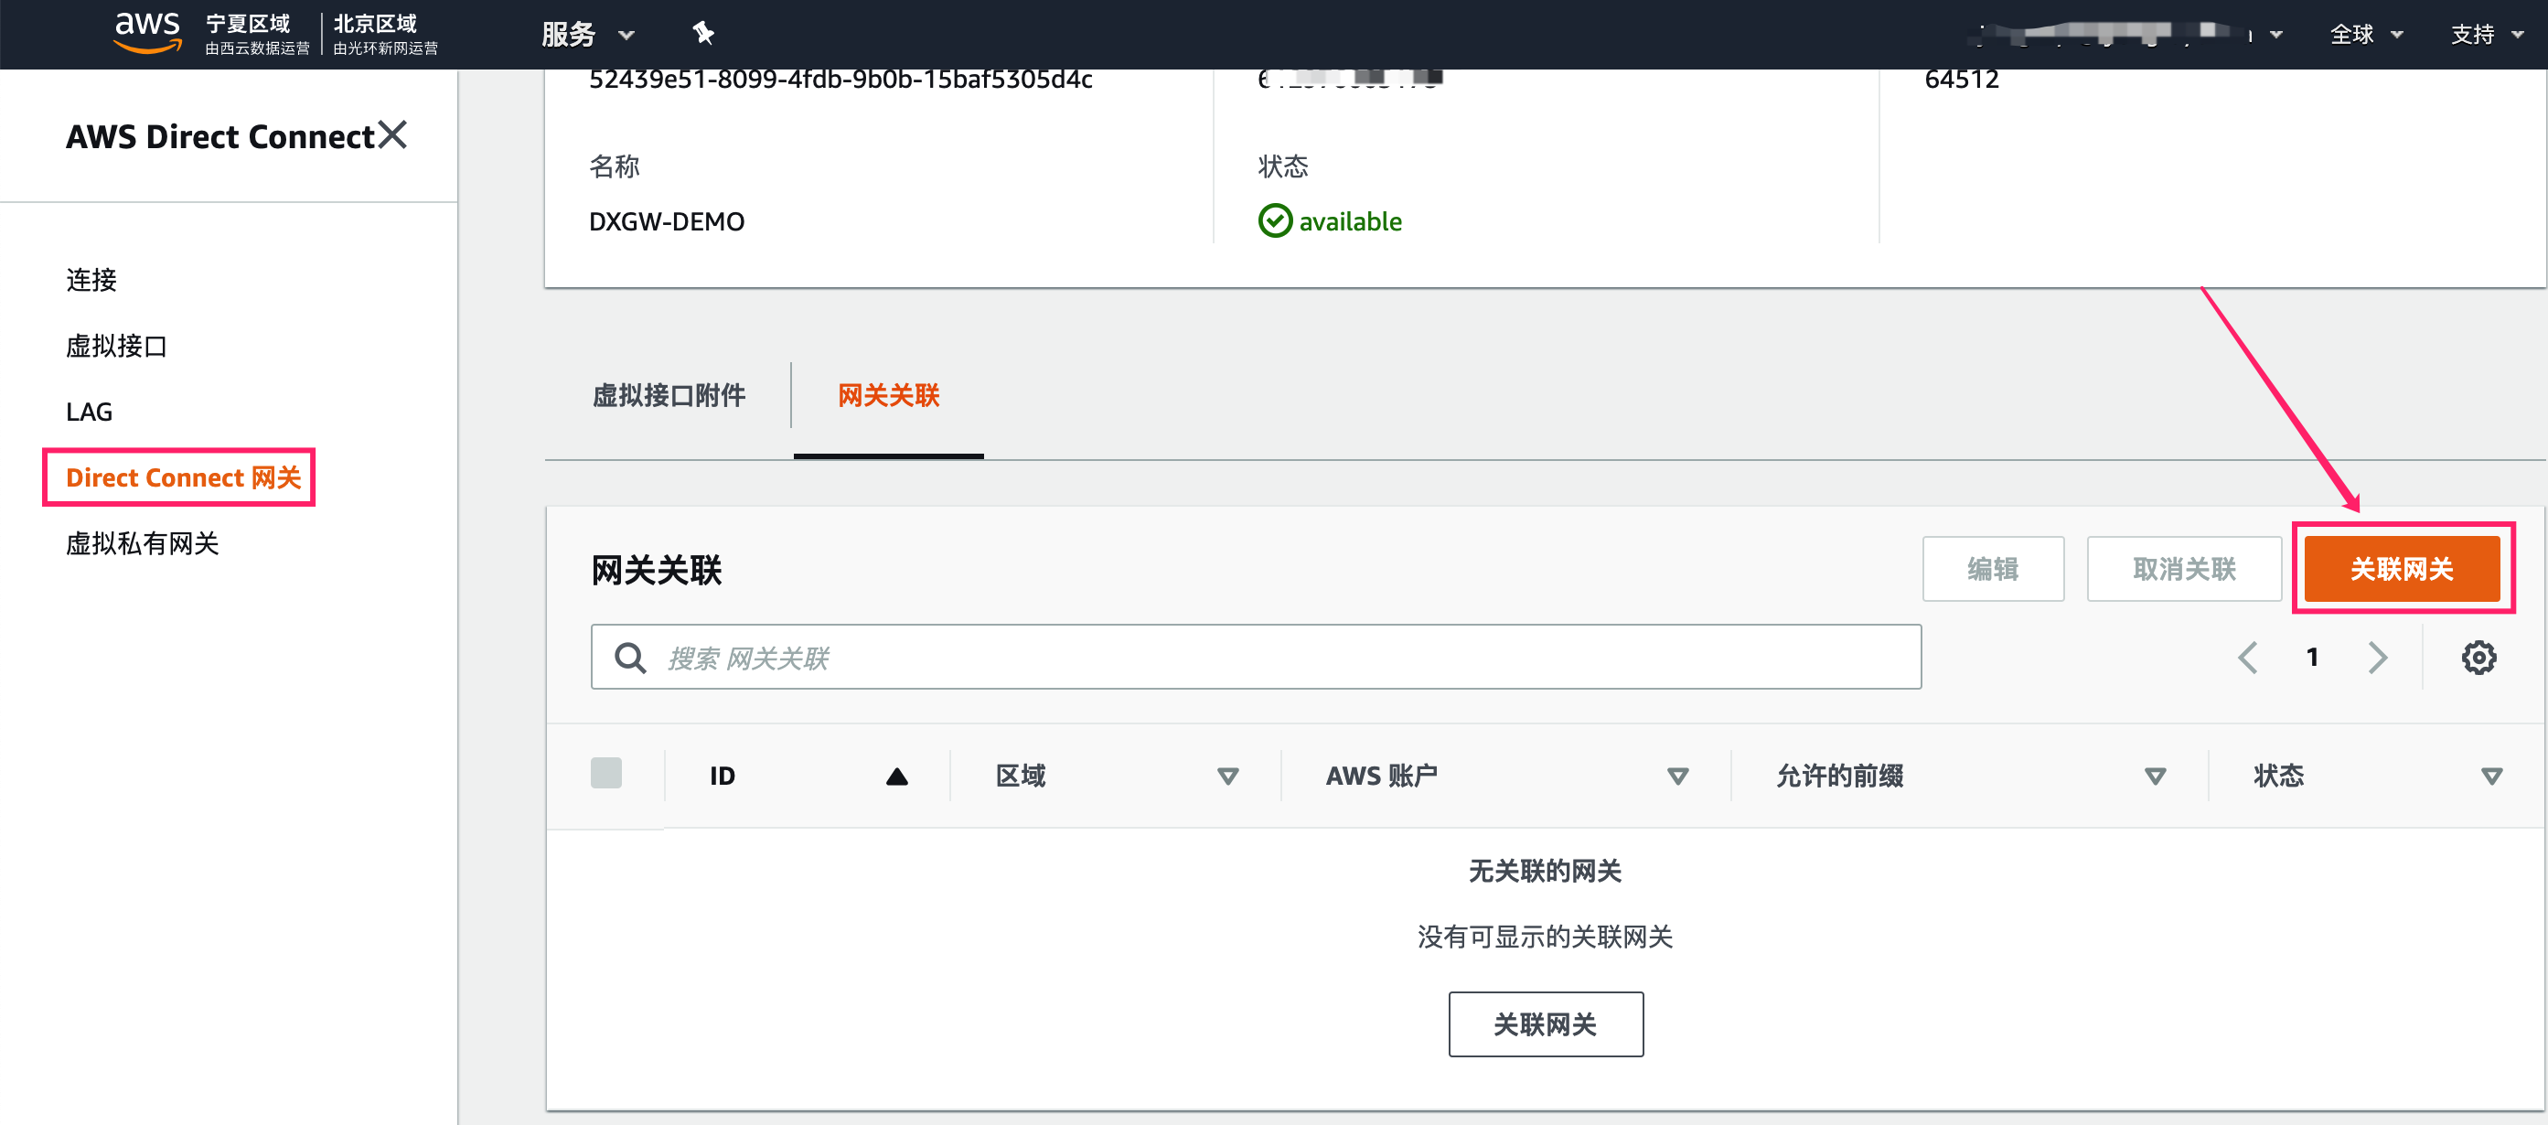Select 北京区域 region link
Screen dimensions: 2548x1125
coord(385,34)
